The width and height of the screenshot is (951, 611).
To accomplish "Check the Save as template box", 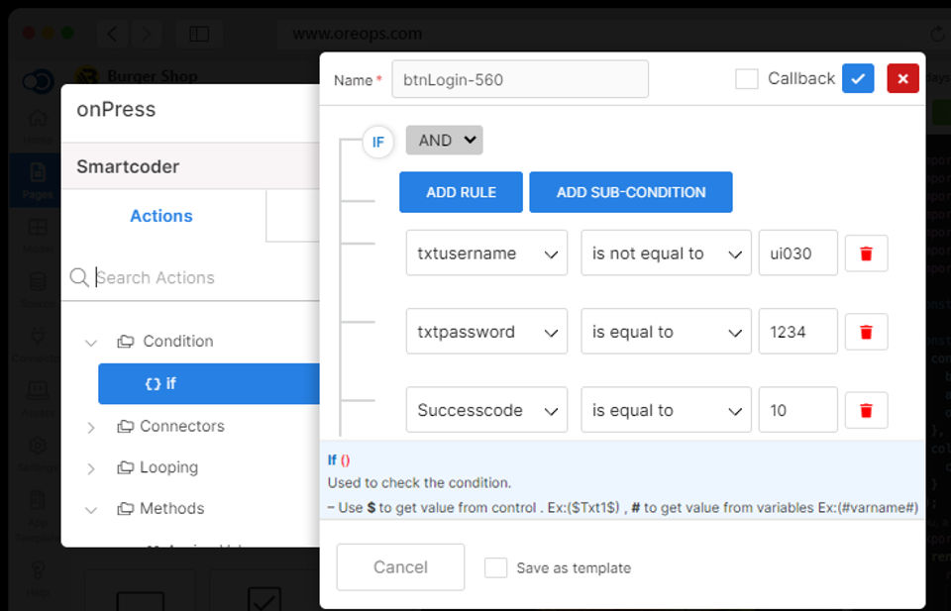I will point(495,568).
